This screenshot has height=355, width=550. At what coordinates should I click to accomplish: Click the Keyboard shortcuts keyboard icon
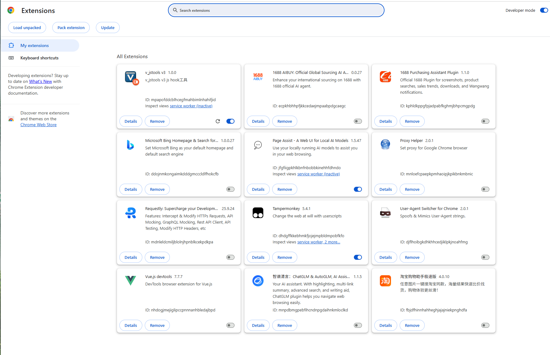click(x=11, y=58)
